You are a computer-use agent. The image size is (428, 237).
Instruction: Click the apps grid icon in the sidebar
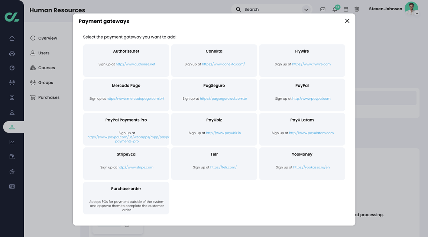(x=12, y=97)
